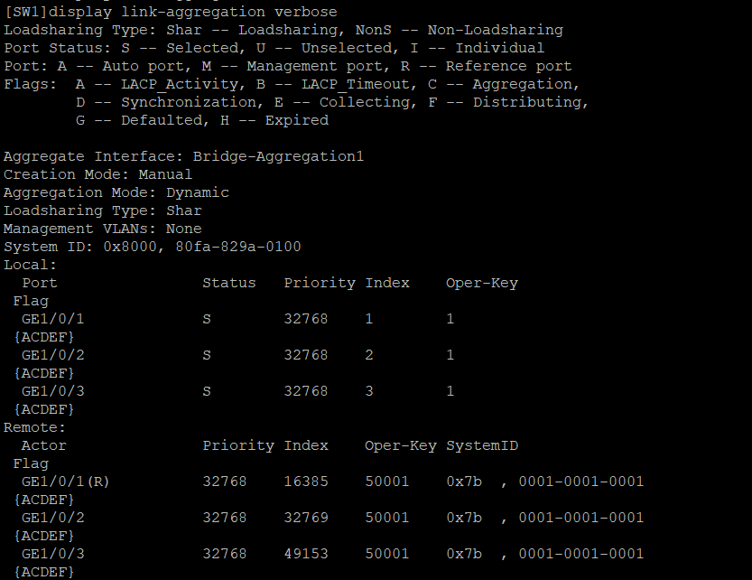The image size is (752, 580).
Task: Click the 'Port Status: S -- Selected' legend line
Action: (121, 48)
